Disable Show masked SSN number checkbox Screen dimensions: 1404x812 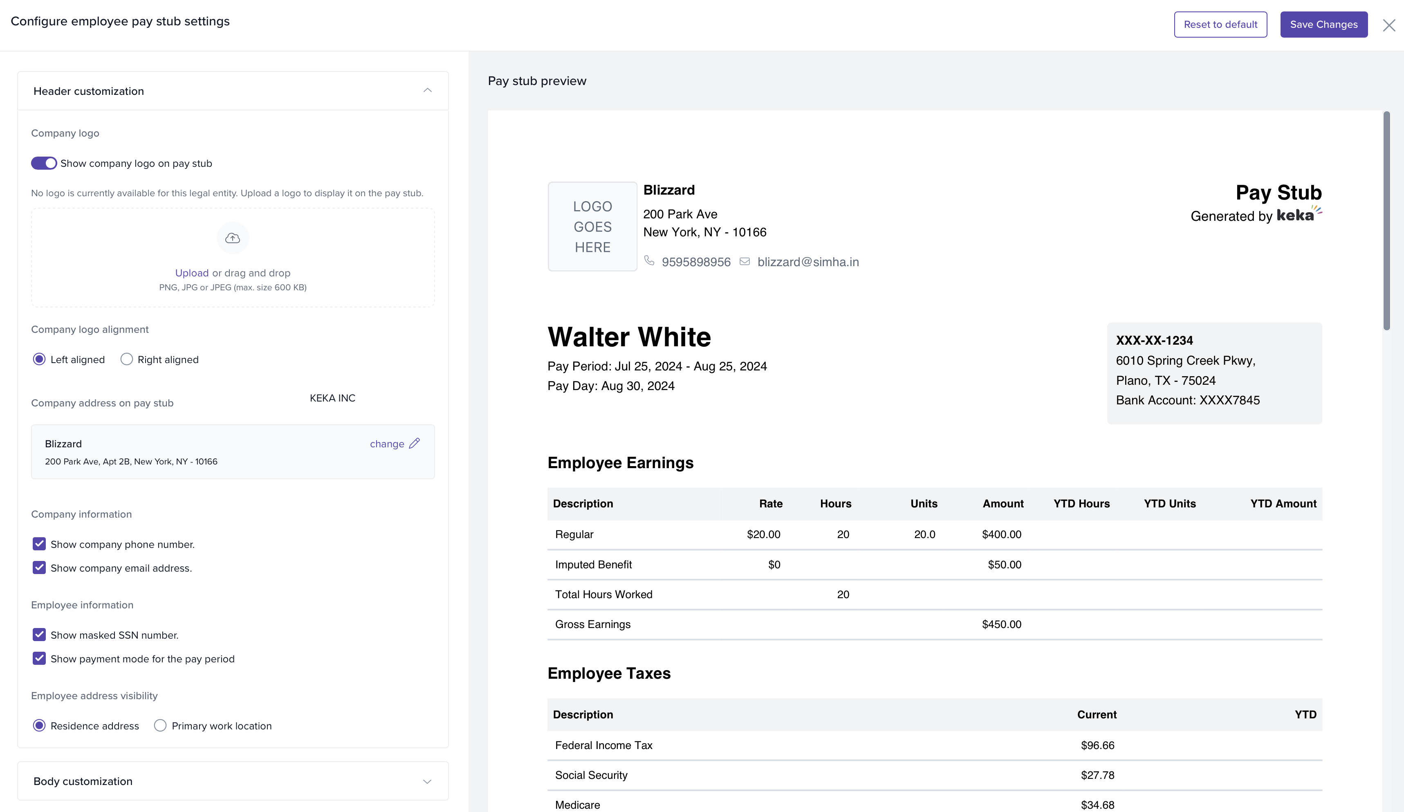39,634
